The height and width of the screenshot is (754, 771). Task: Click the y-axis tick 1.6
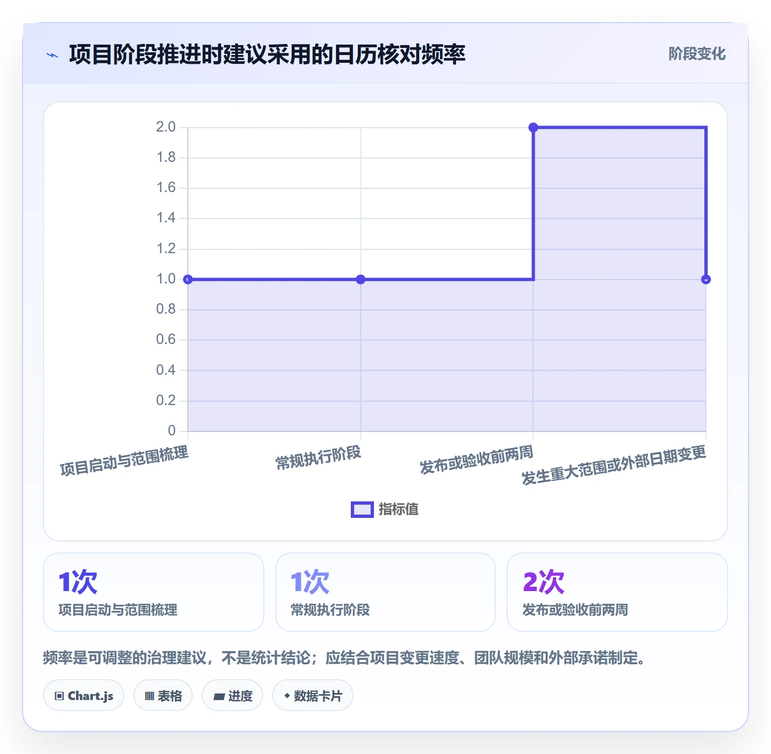166,188
